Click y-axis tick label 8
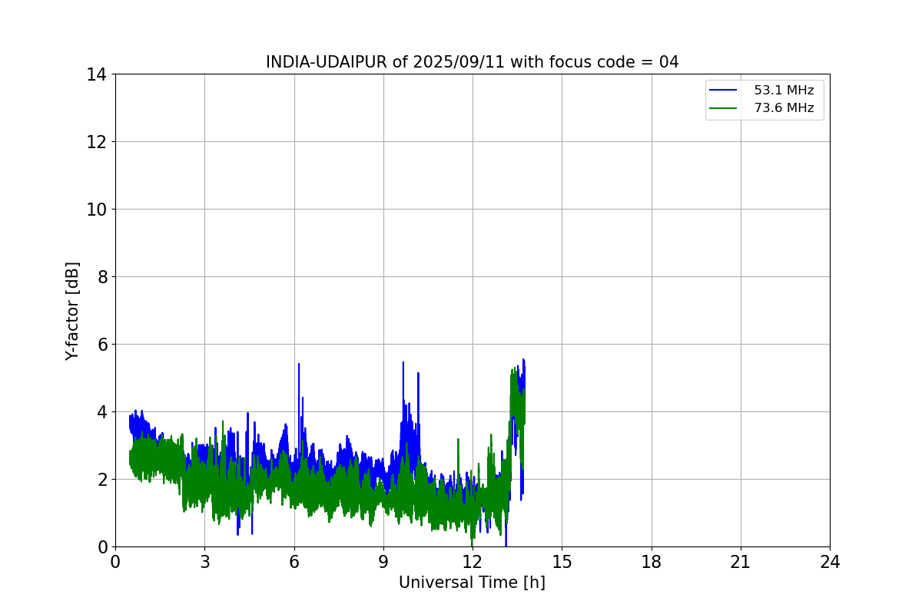Screen dimensions: 922x614 101,277
